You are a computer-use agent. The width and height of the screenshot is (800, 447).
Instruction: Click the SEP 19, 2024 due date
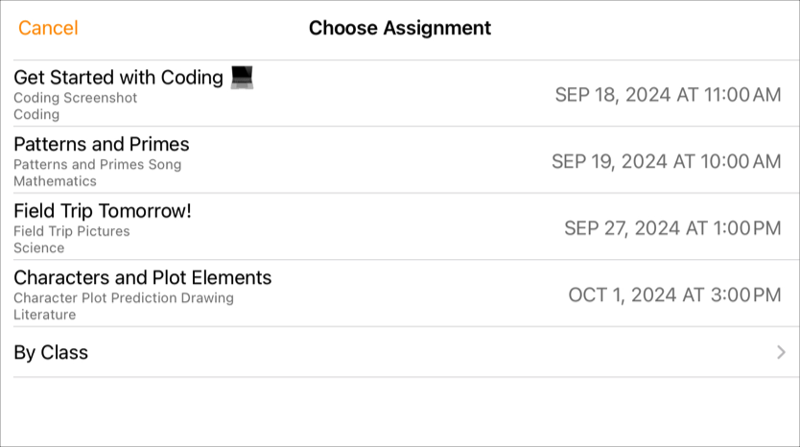coord(666,161)
